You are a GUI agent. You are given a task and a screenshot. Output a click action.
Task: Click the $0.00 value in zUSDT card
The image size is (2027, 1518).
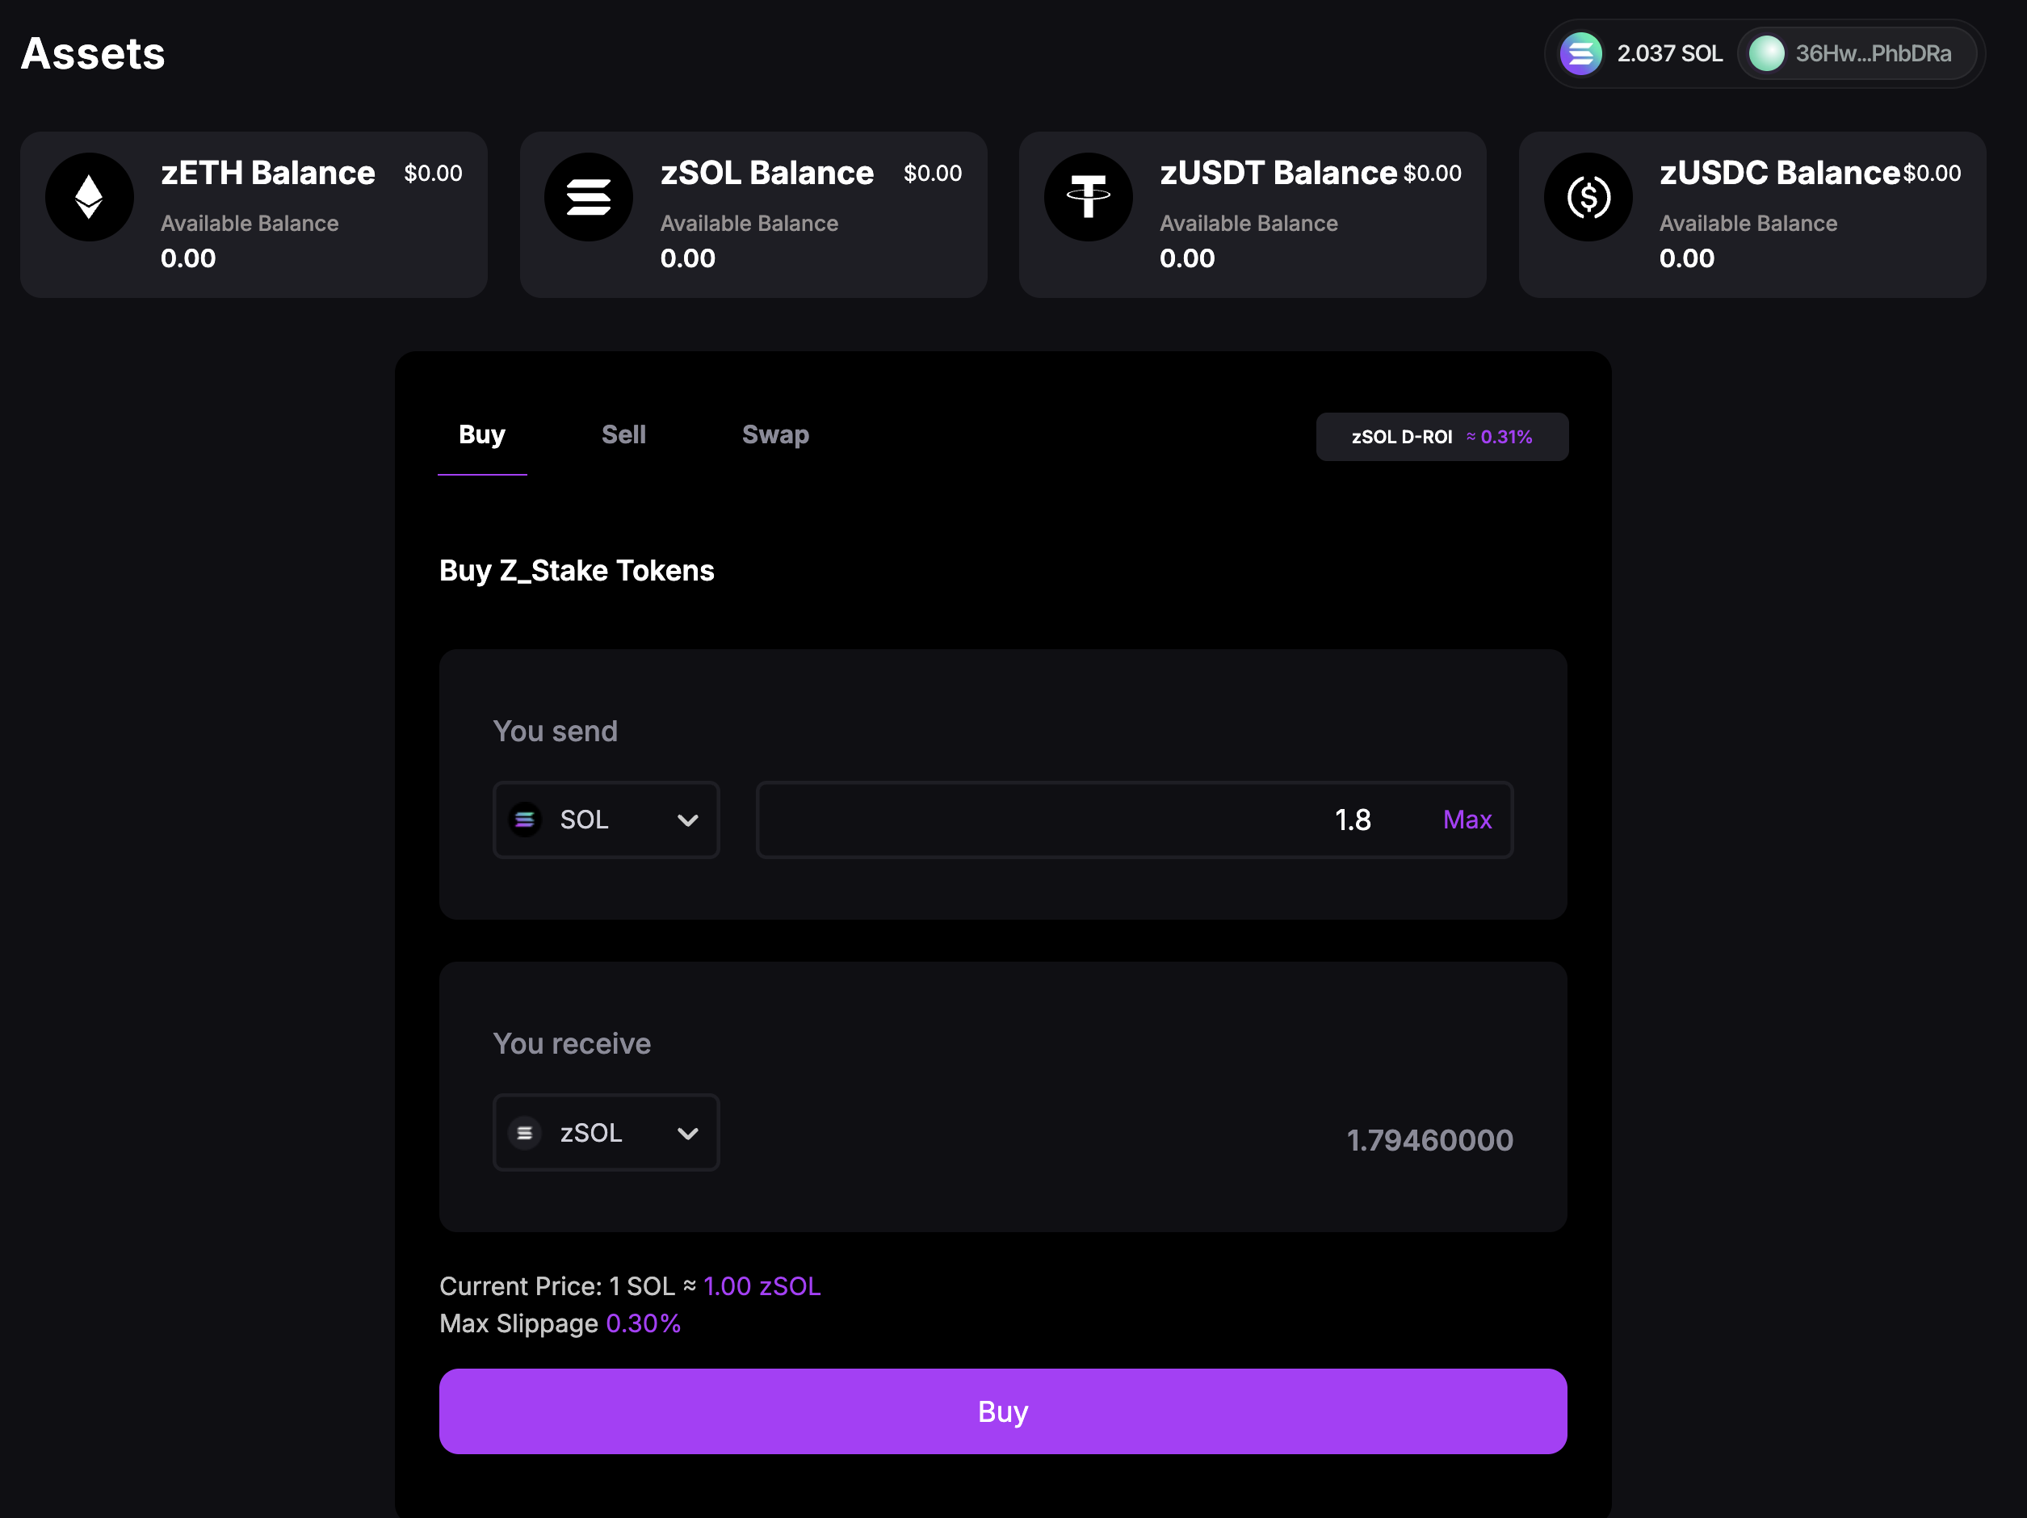tap(1433, 173)
